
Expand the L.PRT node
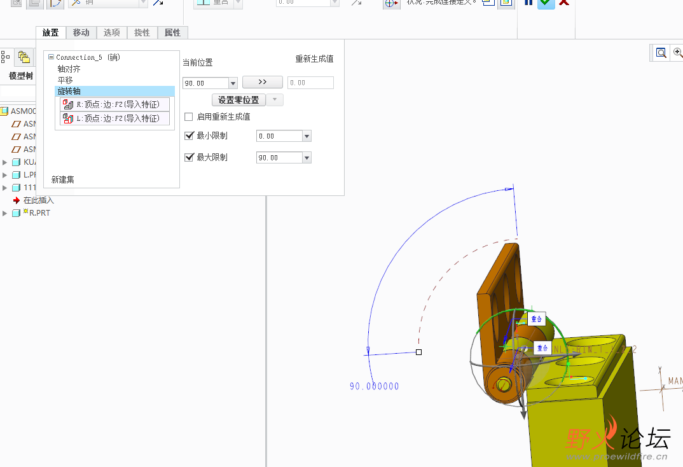[5, 175]
